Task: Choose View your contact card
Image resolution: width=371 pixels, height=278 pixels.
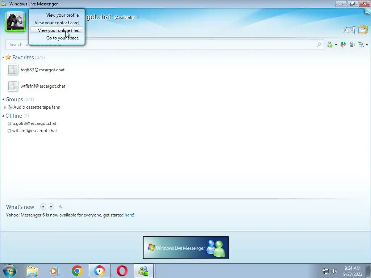Action: click(57, 23)
